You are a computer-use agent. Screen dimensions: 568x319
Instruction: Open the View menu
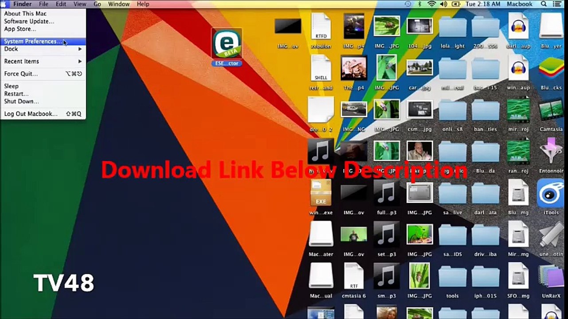pyautogui.click(x=80, y=4)
